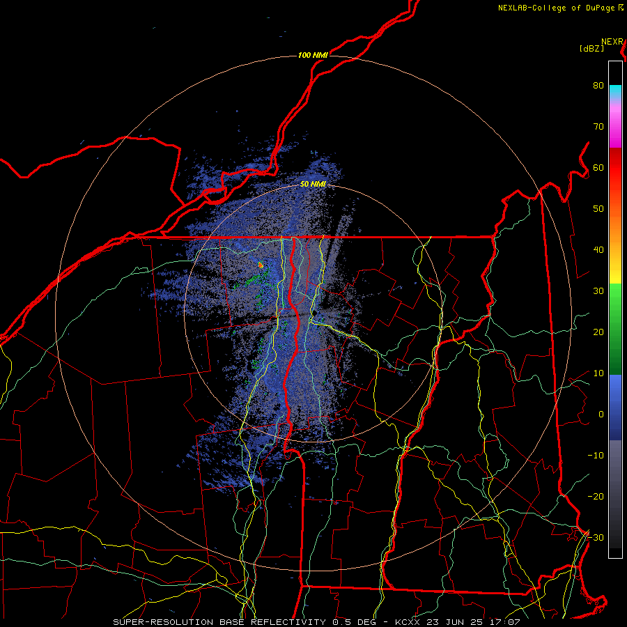Image resolution: width=627 pixels, height=627 pixels.
Task: Click the KCXX station identifier in the caption
Action: 408,622
